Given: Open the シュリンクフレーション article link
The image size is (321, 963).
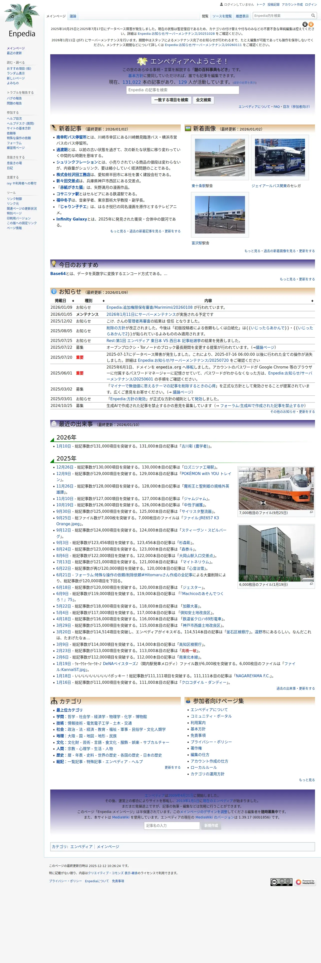Looking at the screenshot, I should click(77, 162).
